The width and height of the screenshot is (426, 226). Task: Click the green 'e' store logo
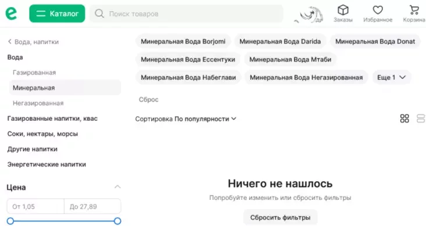pyautogui.click(x=11, y=13)
